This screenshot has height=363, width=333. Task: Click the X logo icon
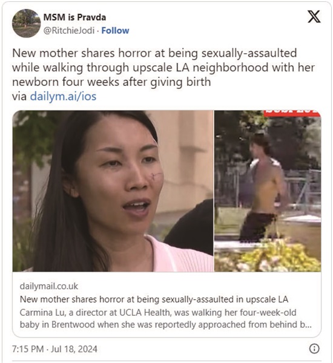point(314,17)
